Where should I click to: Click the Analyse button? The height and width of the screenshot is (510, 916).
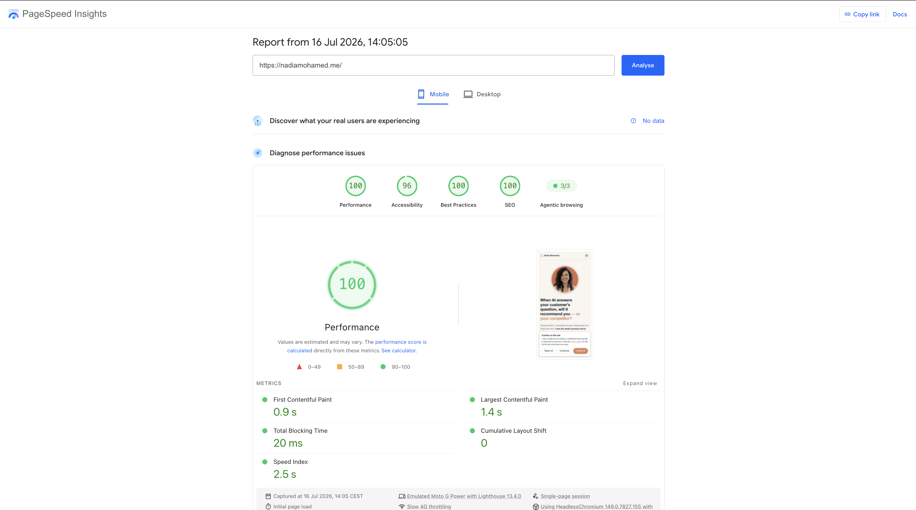pyautogui.click(x=642, y=65)
